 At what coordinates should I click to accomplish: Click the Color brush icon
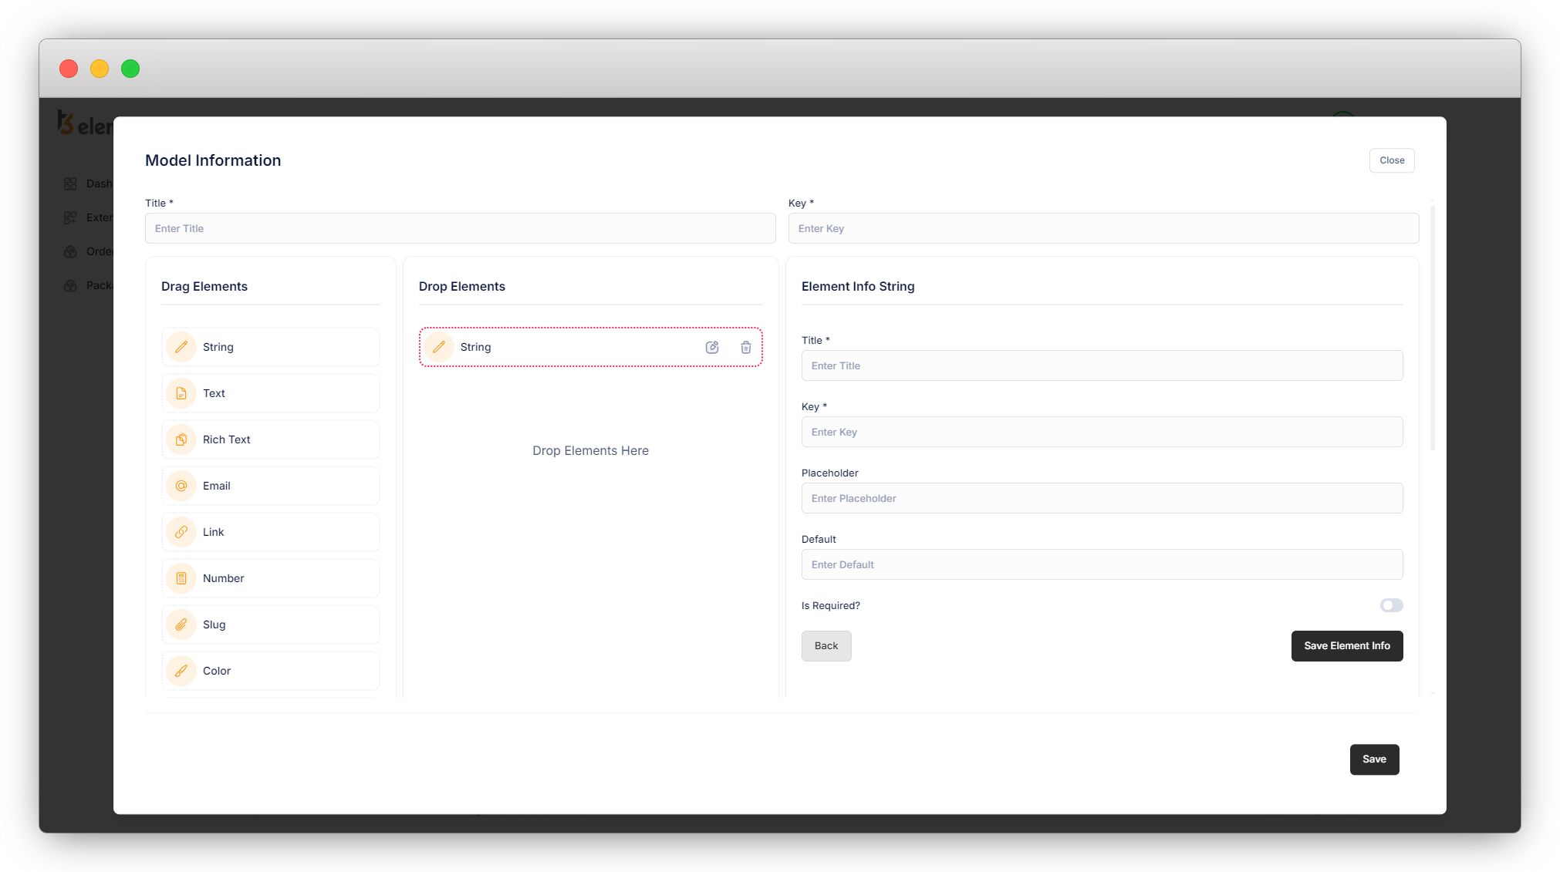[181, 671]
